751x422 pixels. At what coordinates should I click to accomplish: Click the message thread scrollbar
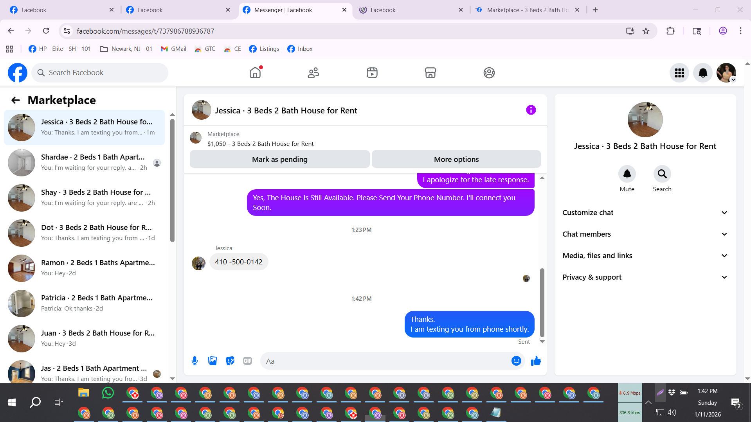(x=542, y=302)
